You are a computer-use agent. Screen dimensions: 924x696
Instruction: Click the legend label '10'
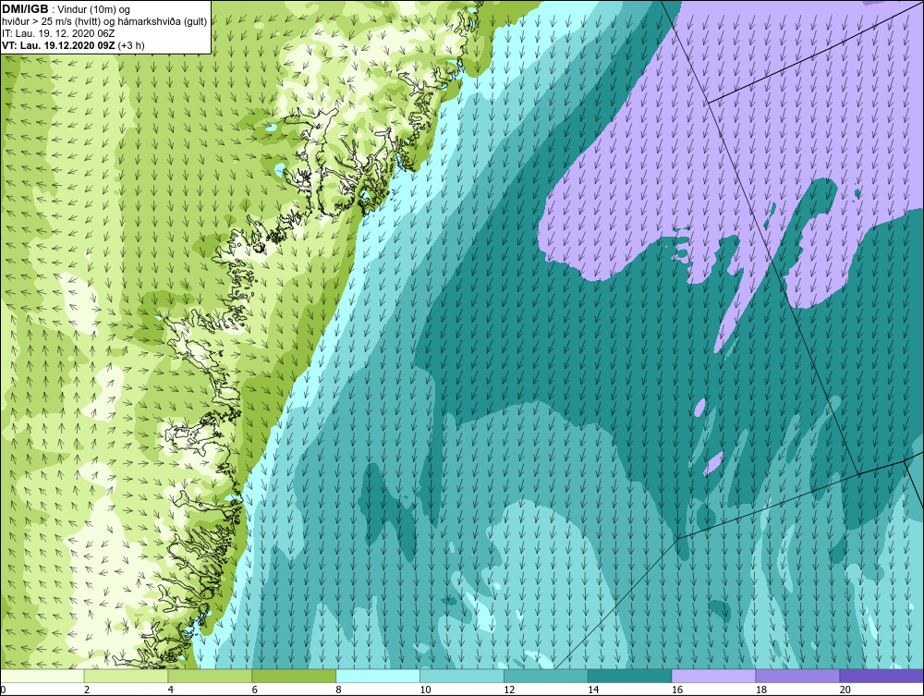coord(425,690)
